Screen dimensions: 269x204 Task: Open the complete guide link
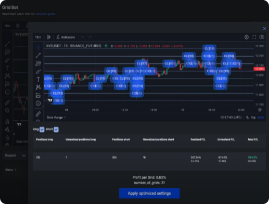(45, 14)
